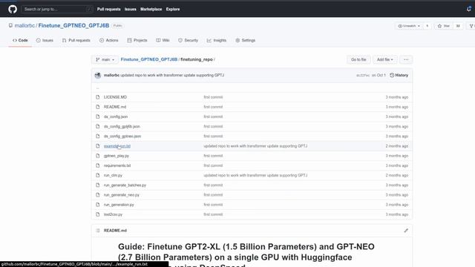Viewport: 475px width, 267px height.
Task: Click the file icon beside requirements.txt
Action: (x=97, y=165)
